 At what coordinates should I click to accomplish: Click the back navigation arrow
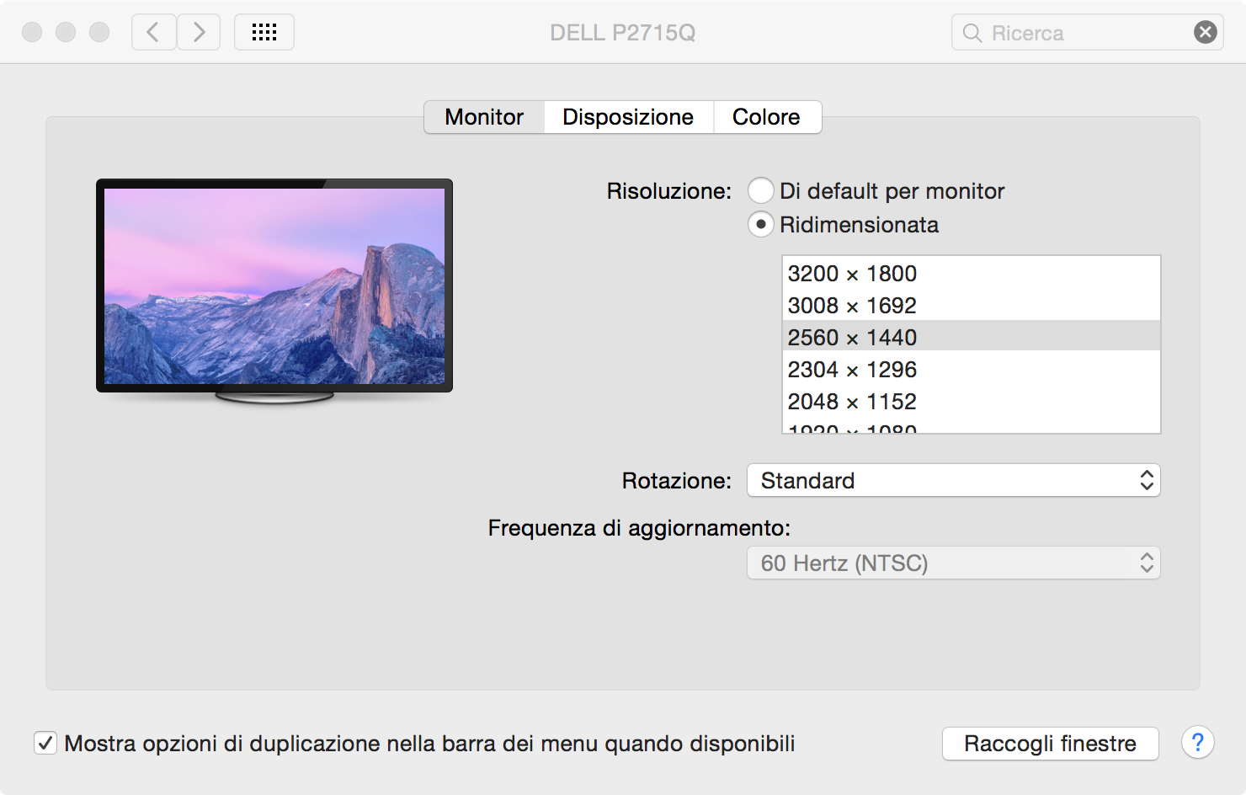point(153,33)
